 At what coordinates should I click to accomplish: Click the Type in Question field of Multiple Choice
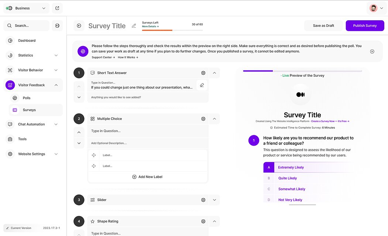tap(148, 131)
